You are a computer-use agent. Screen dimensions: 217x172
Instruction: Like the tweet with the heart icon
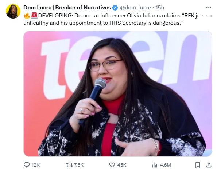pos(112,165)
